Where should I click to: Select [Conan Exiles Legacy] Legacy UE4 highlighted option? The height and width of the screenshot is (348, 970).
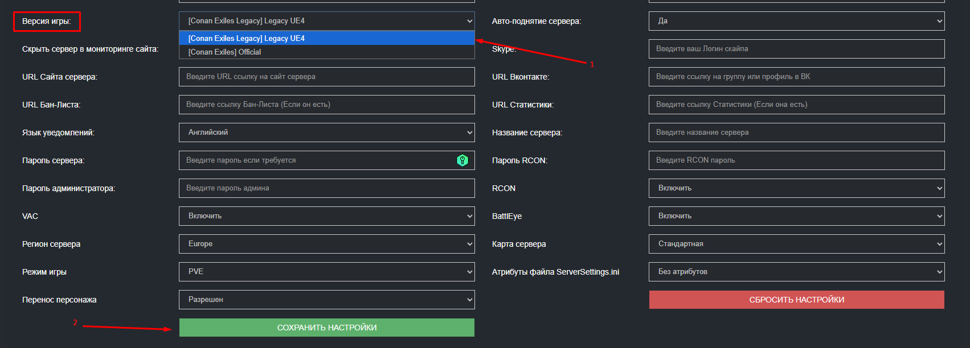click(x=327, y=38)
